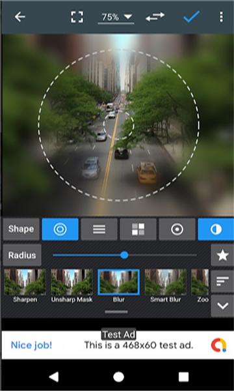Select the single ring circle shape
Image resolution: width=234 pixels, height=391 pixels.
(x=177, y=229)
